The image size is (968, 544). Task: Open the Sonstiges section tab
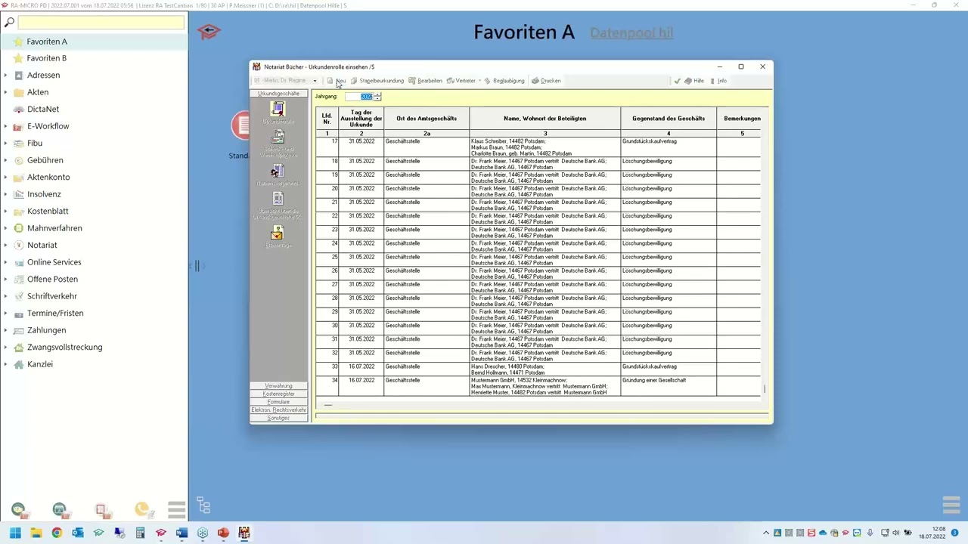pyautogui.click(x=278, y=418)
